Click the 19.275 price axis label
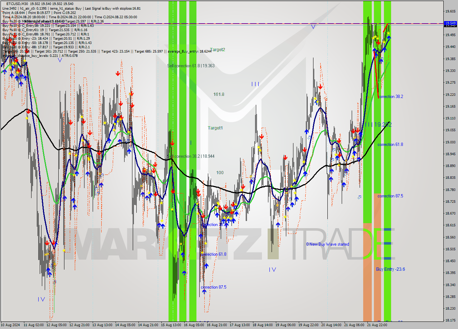Viewport: 458px width, 329px height. point(450,83)
